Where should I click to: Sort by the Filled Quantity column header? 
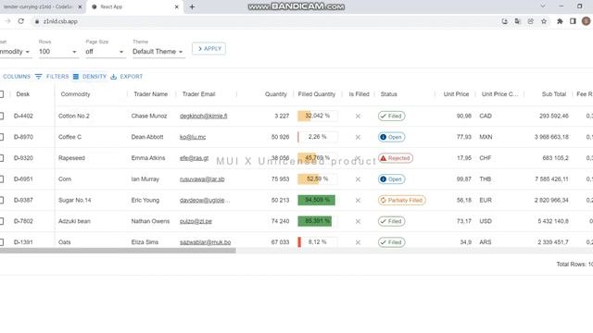click(317, 94)
